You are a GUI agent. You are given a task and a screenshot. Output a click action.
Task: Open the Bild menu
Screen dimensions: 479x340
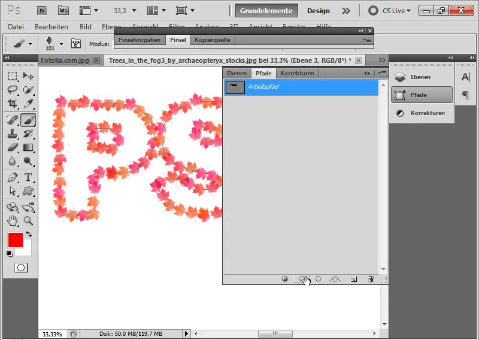coord(86,26)
